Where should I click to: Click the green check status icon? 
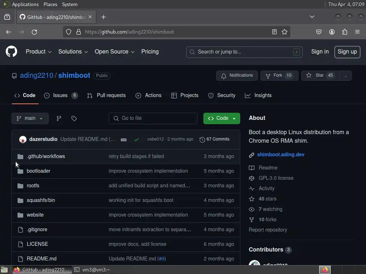[137, 139]
